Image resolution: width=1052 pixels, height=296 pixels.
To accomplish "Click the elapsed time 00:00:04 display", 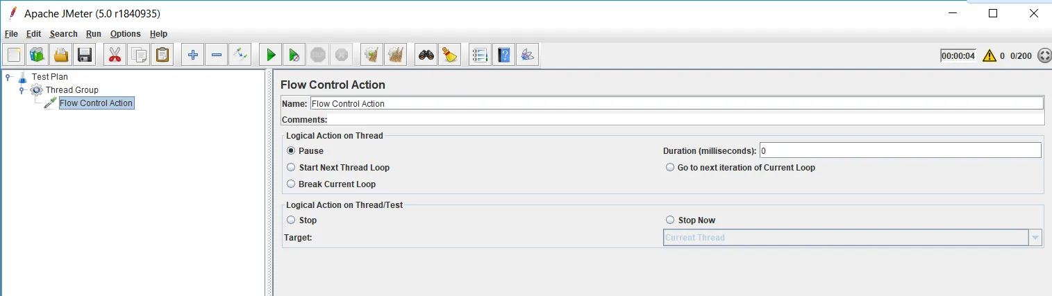I will click(958, 55).
